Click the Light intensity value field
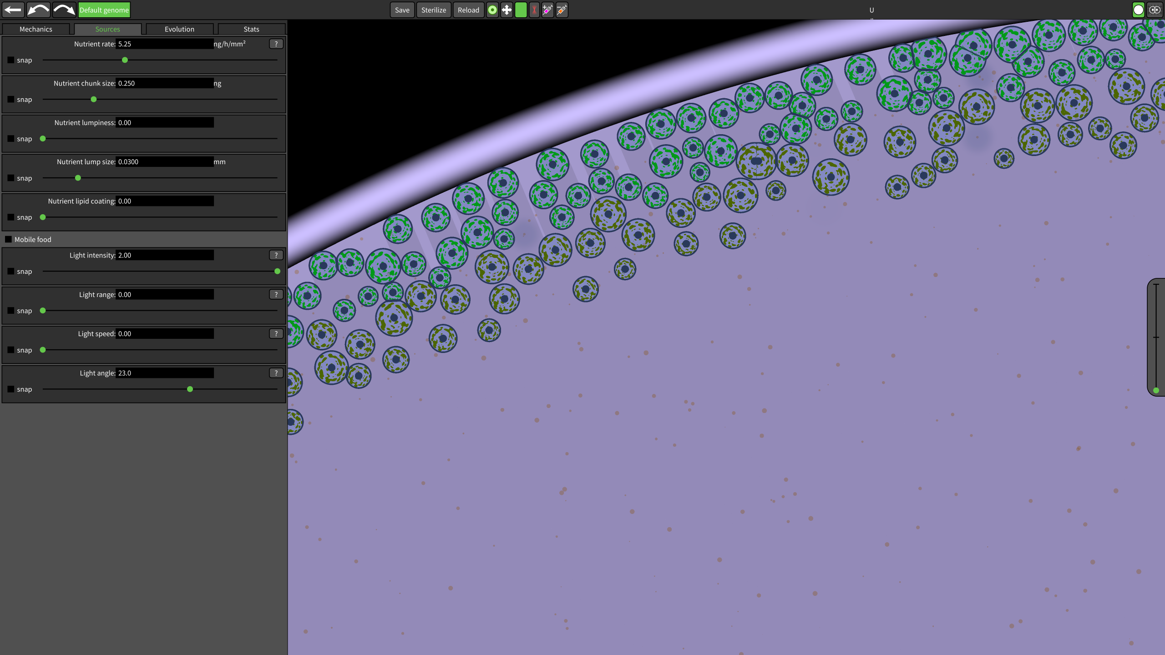1165x655 pixels. tap(165, 255)
